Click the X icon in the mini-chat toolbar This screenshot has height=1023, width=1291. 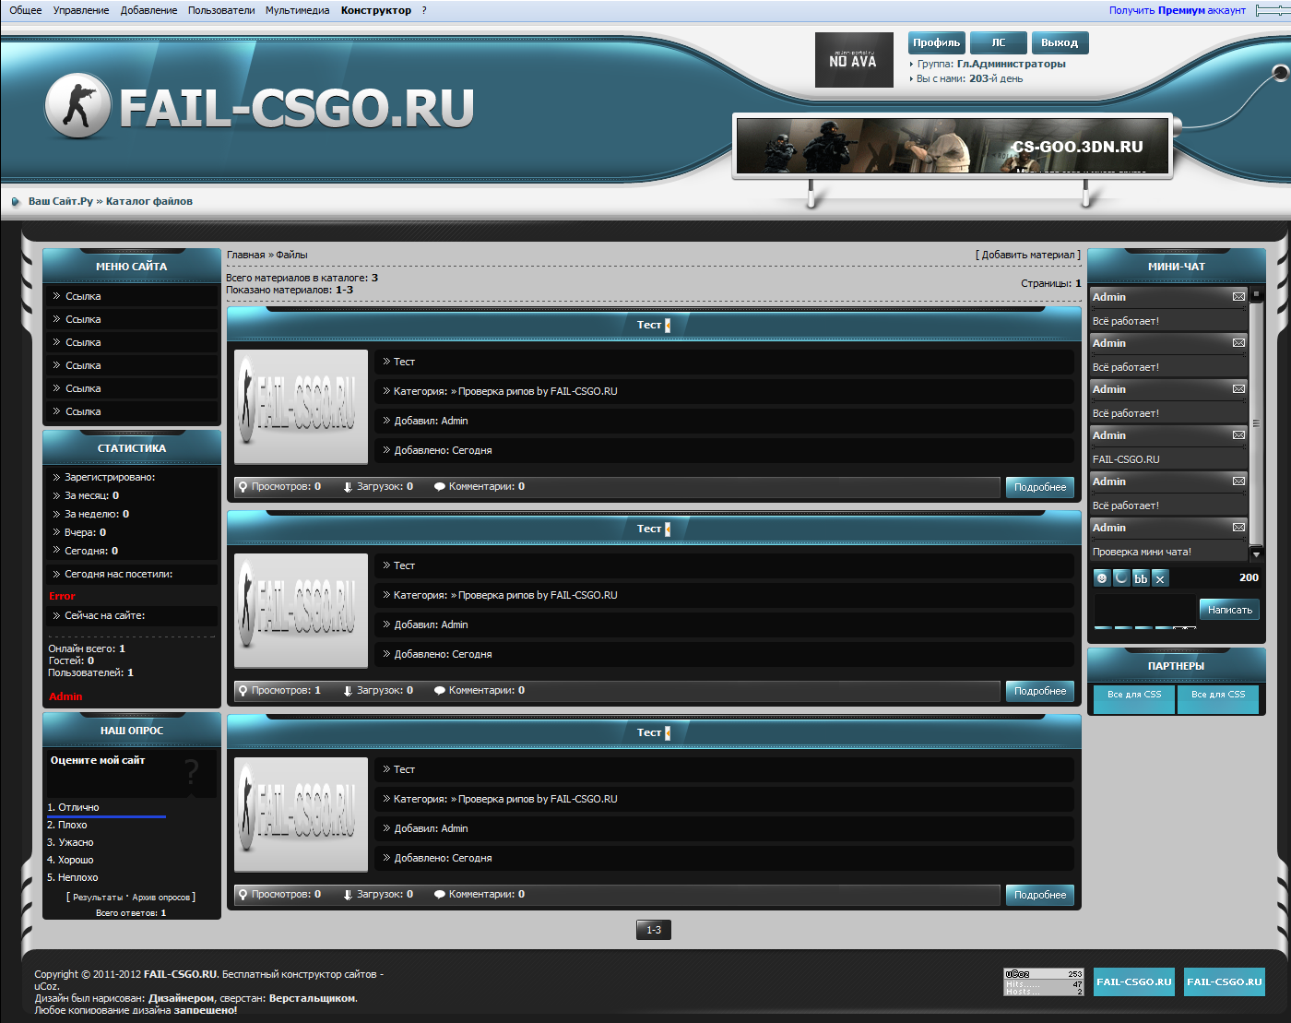click(x=1160, y=578)
